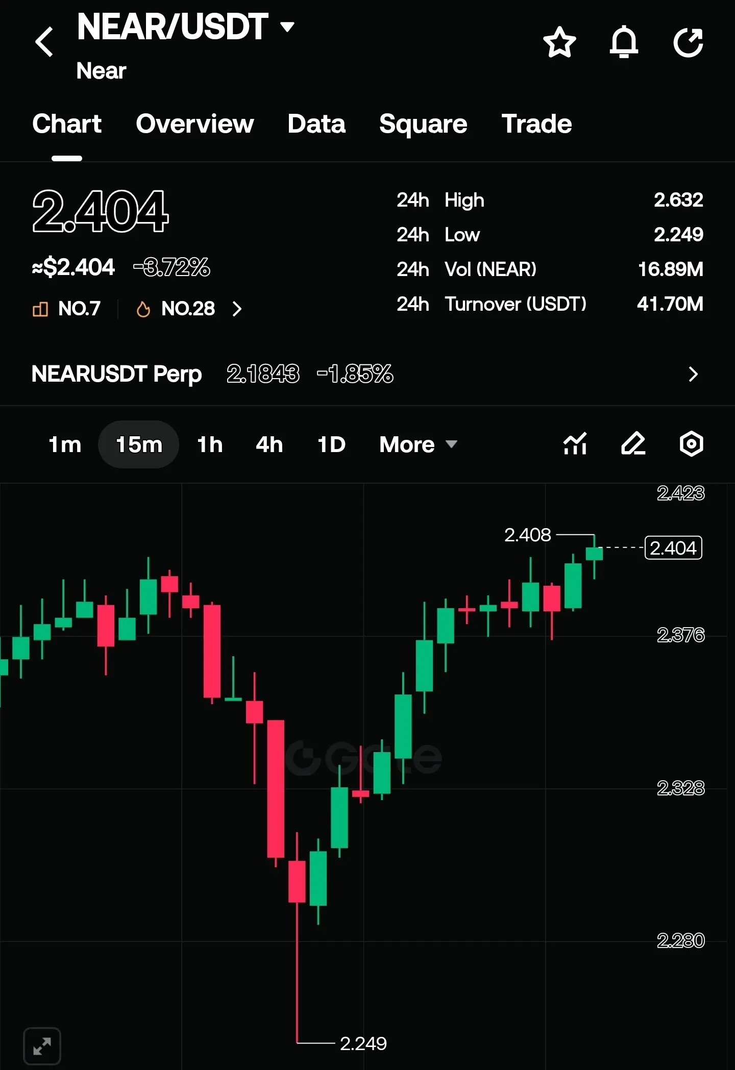Open NEARUSDT Perp via right chevron

point(693,374)
